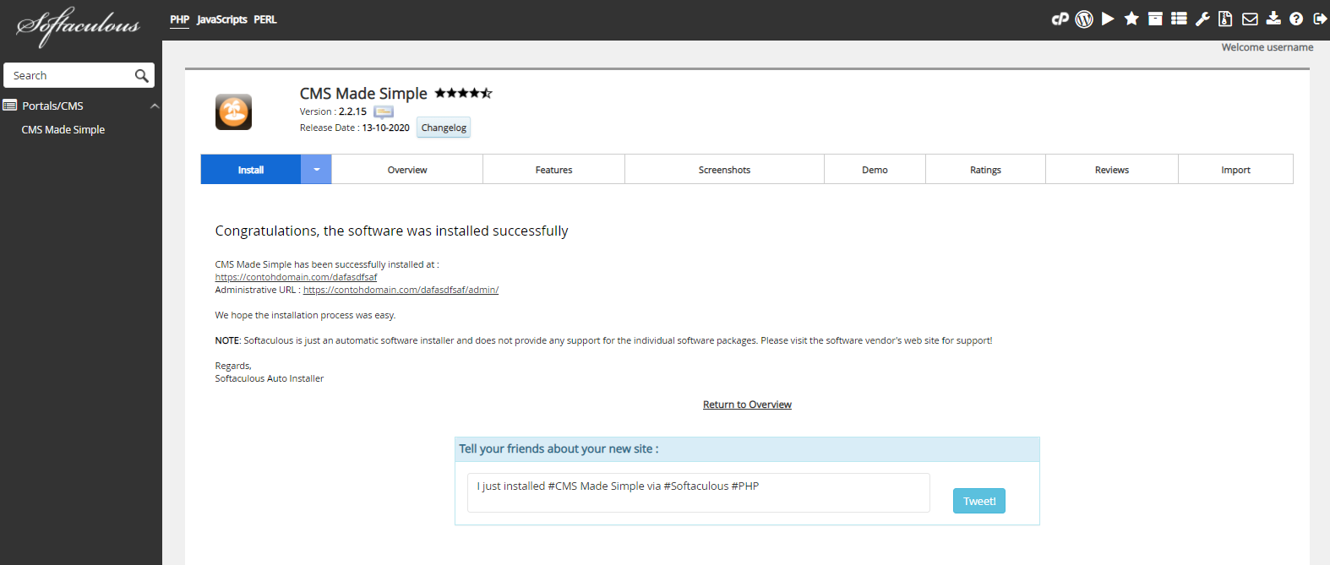
Task: Select CMS Made Simple in sidebar
Action: click(x=63, y=129)
